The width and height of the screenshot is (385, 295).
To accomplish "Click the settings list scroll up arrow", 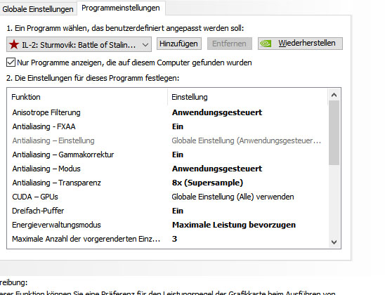I will [334, 95].
